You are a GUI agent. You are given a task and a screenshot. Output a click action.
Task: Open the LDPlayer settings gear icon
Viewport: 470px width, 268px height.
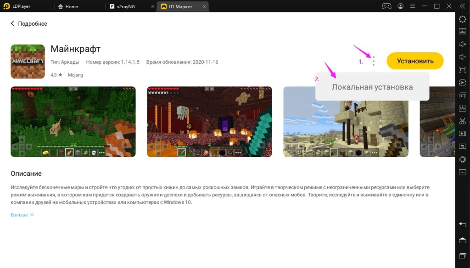(463, 19)
